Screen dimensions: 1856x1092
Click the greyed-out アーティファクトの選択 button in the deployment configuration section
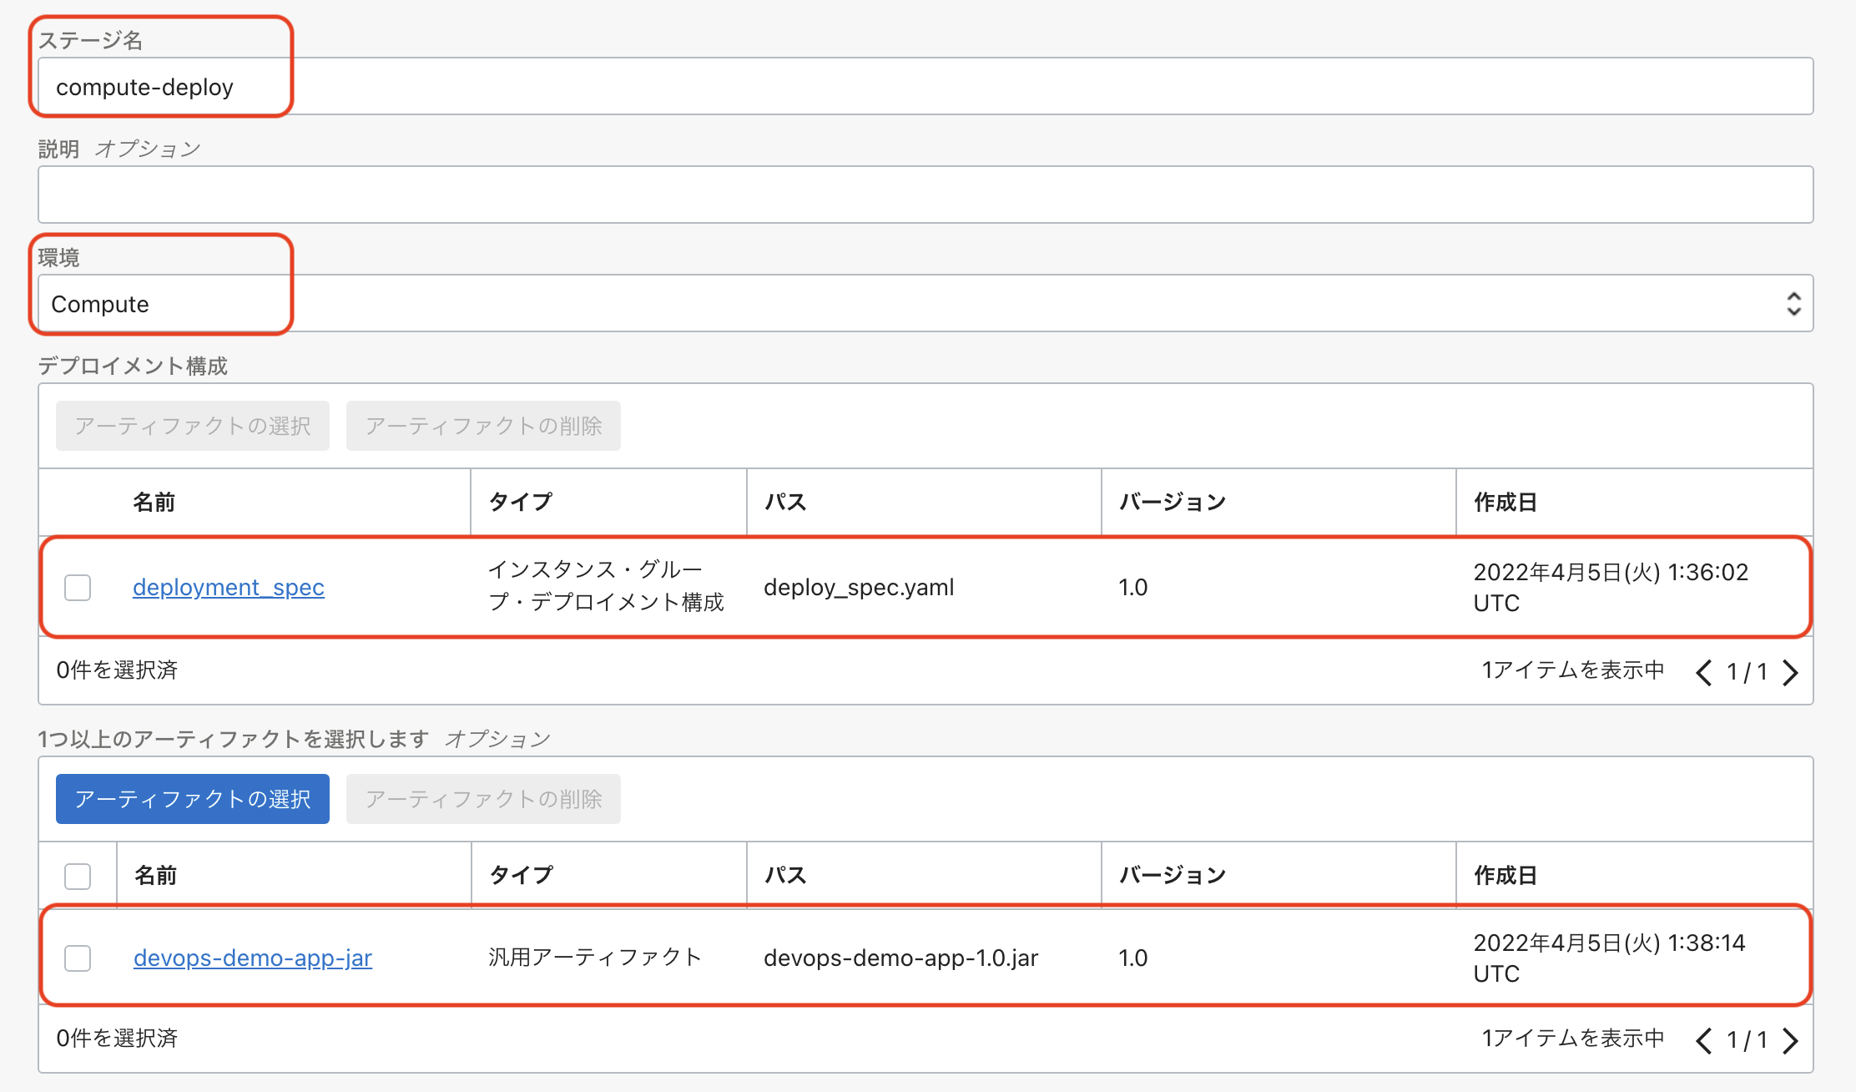(x=193, y=426)
